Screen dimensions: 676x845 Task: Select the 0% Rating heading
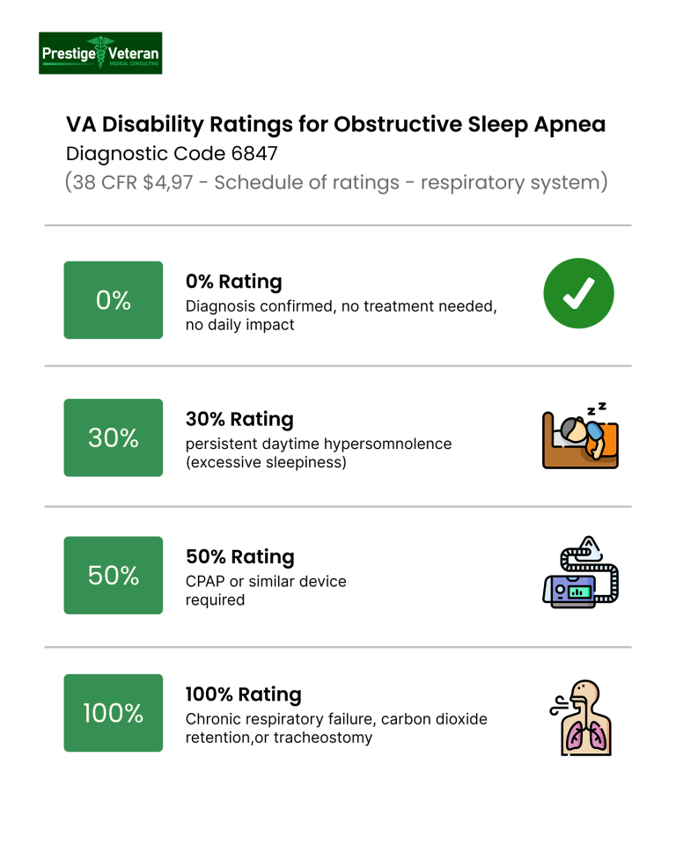coord(233,282)
